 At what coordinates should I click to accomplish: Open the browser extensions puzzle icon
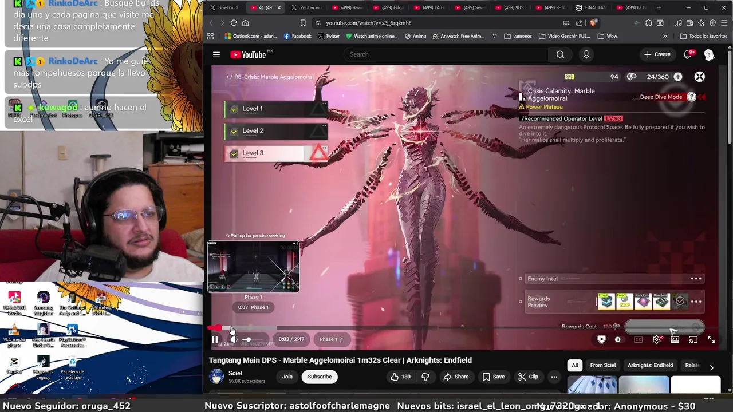click(x=648, y=23)
